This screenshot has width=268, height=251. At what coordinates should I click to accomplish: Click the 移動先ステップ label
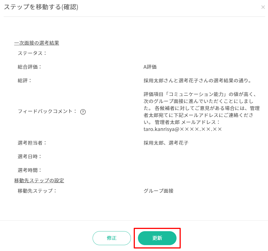tap(37, 191)
